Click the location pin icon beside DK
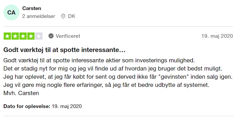 [x=63, y=16]
